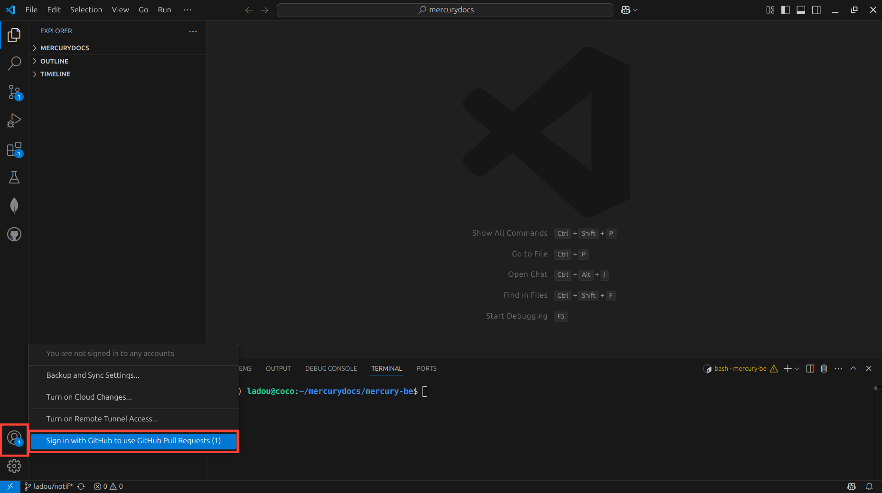This screenshot has width=882, height=493.
Task: Click the Search magnifier icon
Action: pos(14,63)
